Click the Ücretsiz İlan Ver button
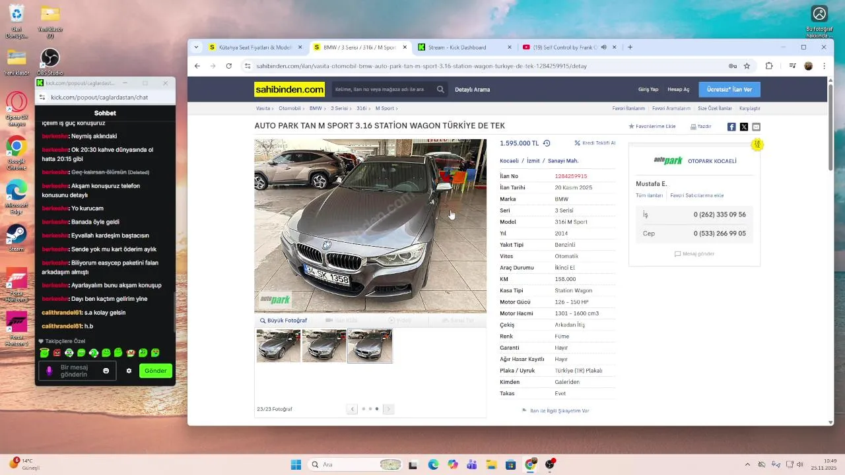This screenshot has height=475, width=845. point(729,89)
